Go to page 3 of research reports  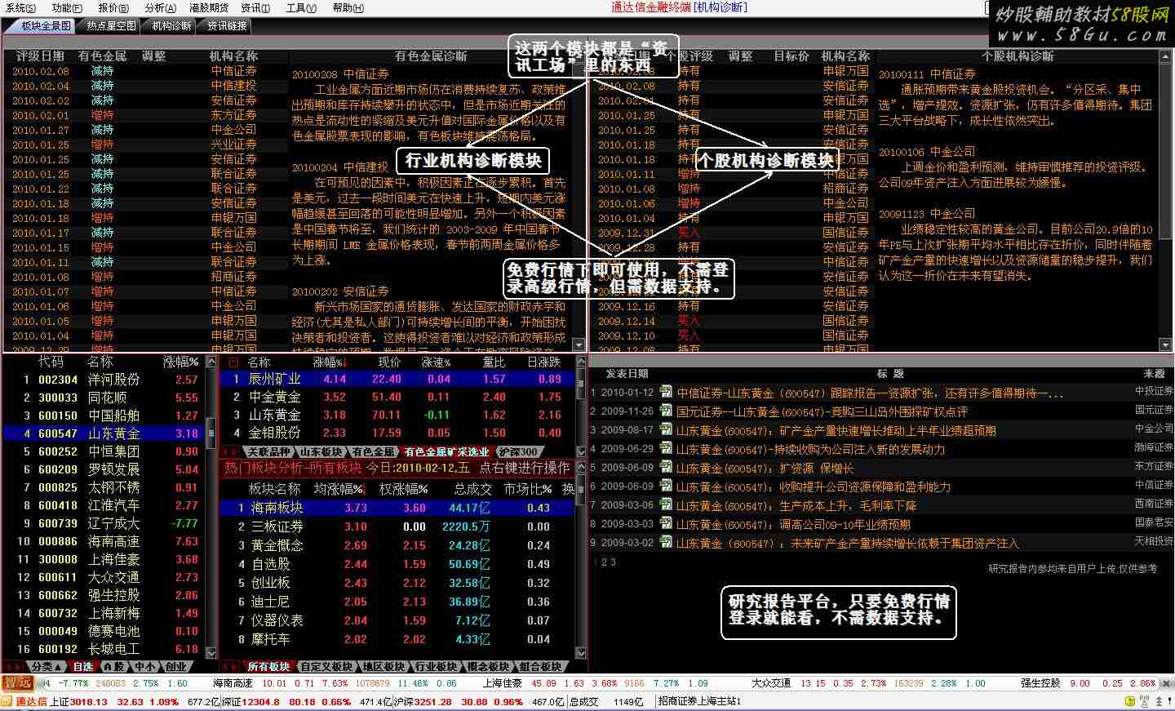coord(613,562)
